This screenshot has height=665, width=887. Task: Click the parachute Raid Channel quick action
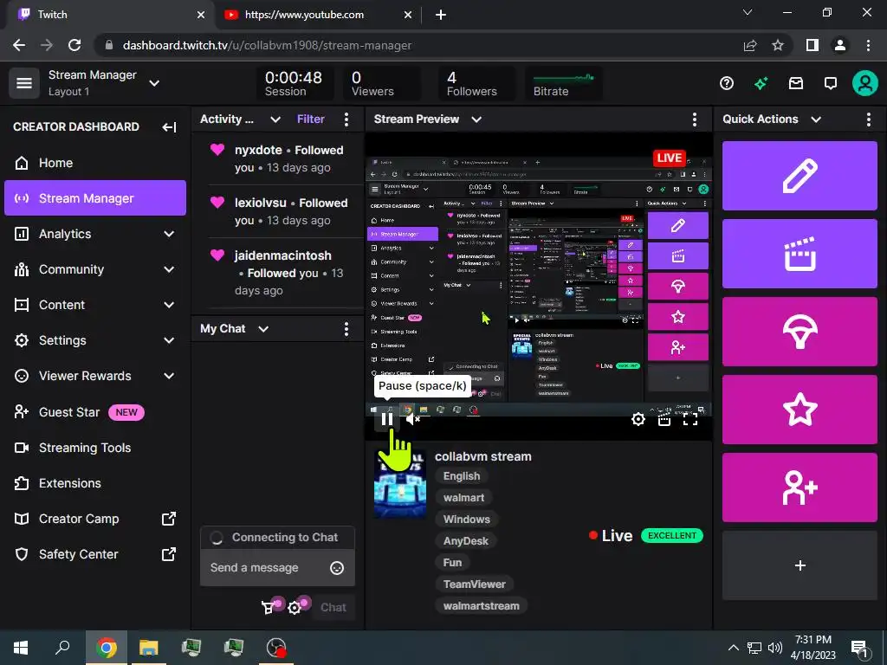pyautogui.click(x=800, y=332)
